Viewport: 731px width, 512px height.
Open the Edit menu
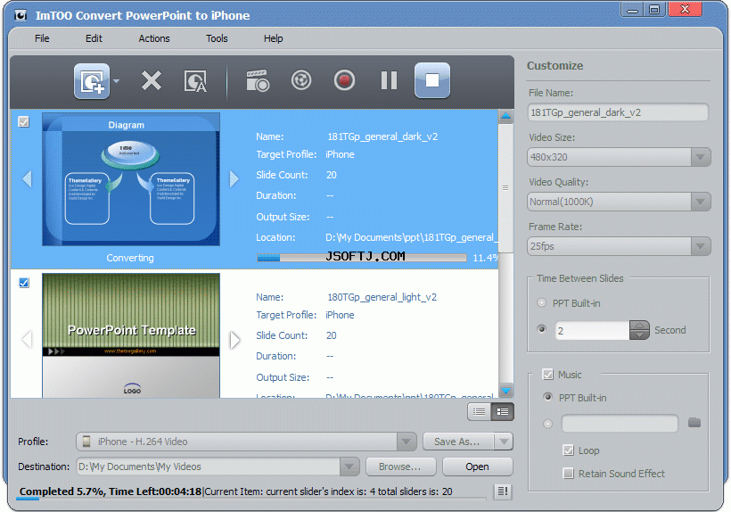coord(94,38)
